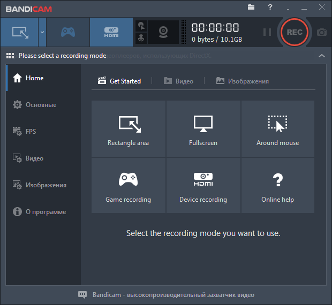332x305 pixels.
Task: Click the pause recording button
Action: (x=267, y=32)
